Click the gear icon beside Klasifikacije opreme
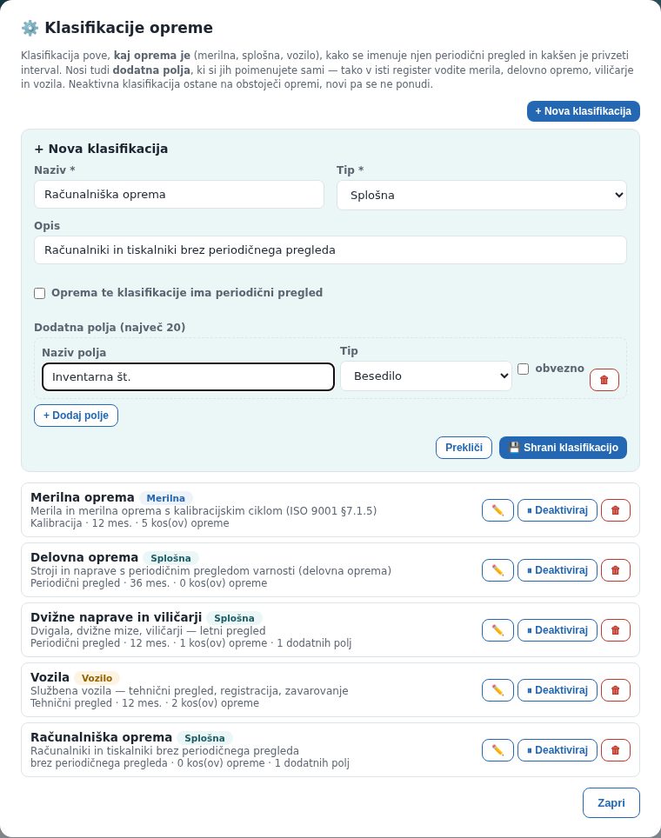This screenshot has height=838, width=661. 30,28
